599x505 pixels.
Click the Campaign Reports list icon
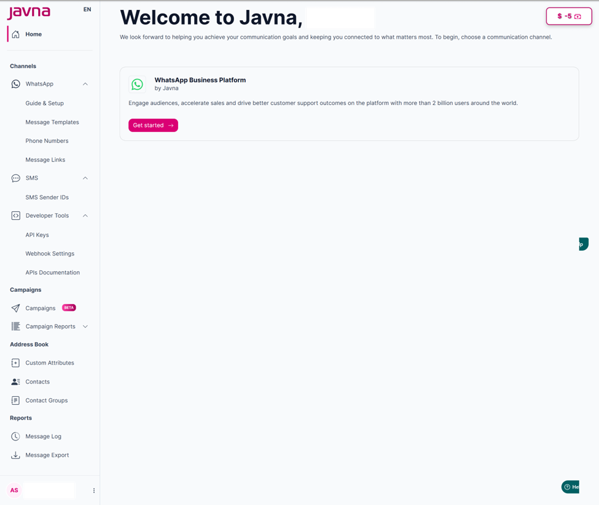(15, 327)
